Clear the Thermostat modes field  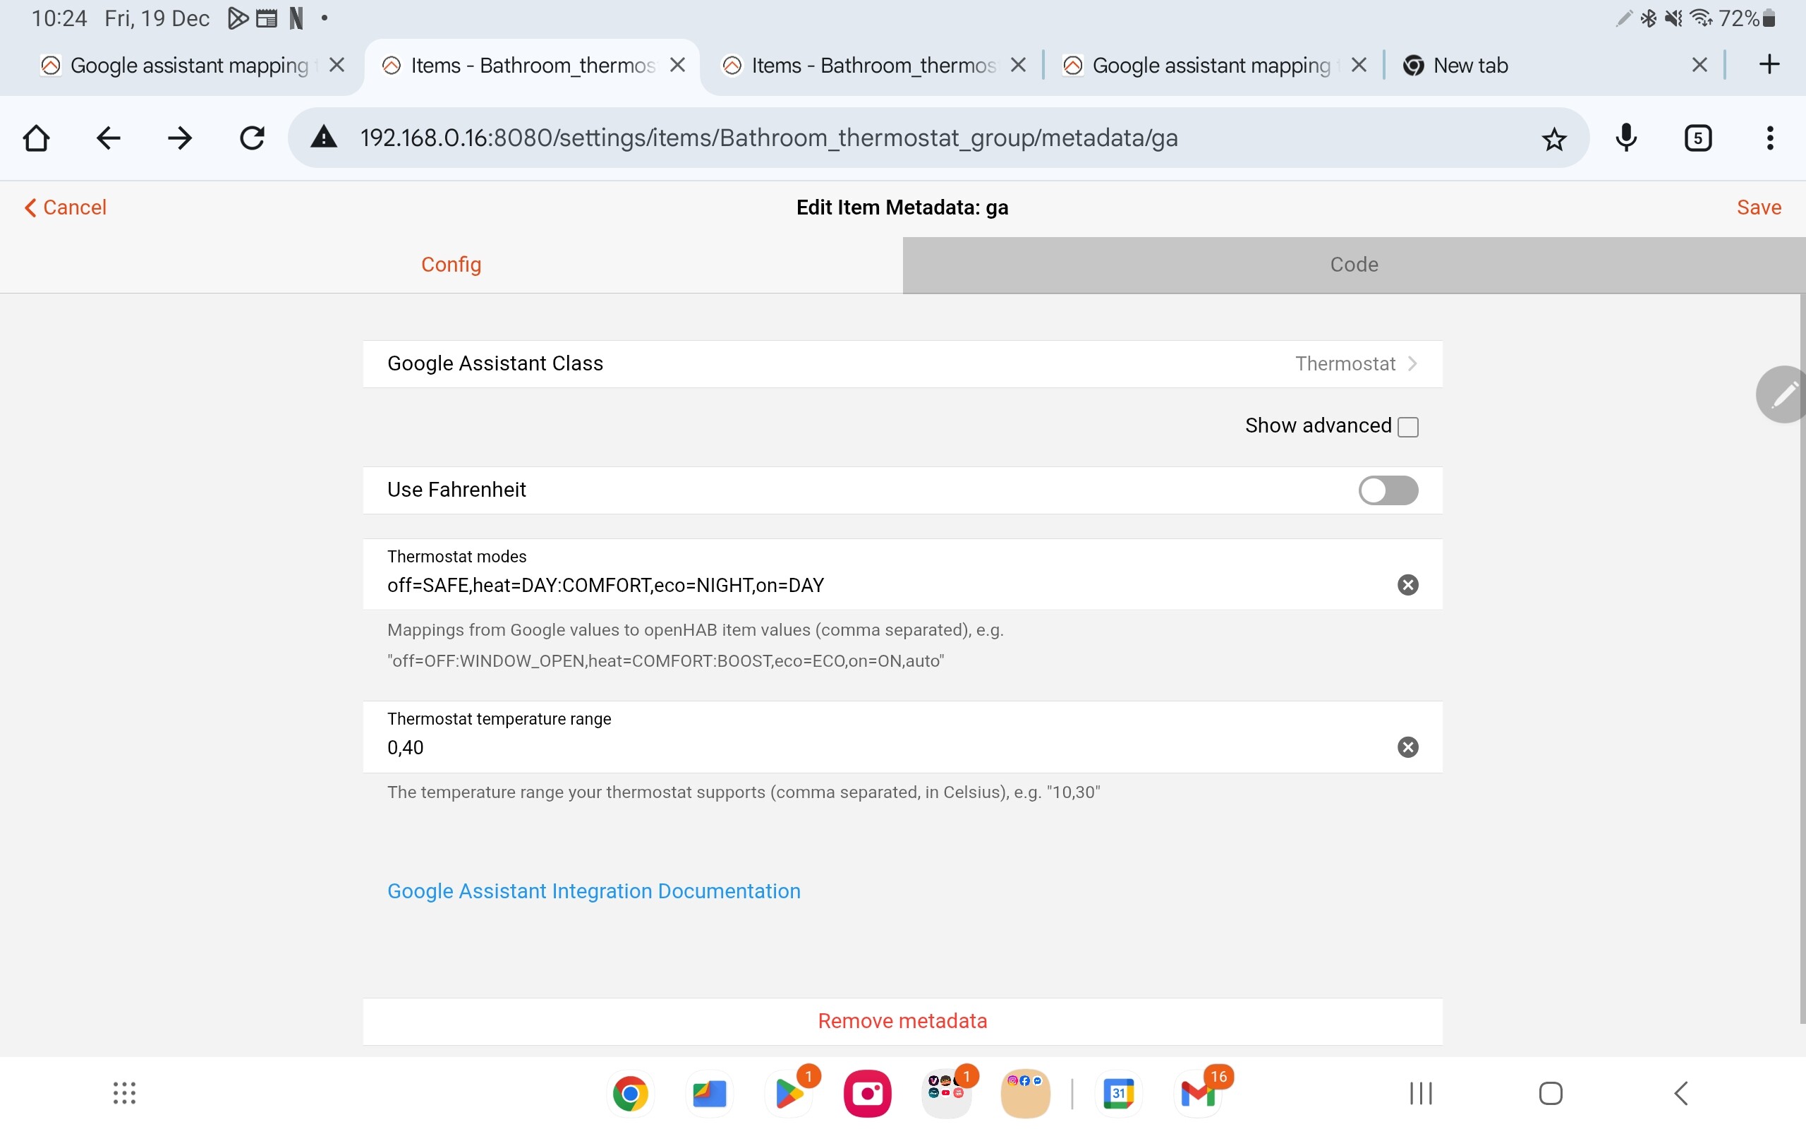1407,585
